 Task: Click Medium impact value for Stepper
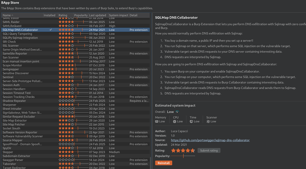(115, 152)
